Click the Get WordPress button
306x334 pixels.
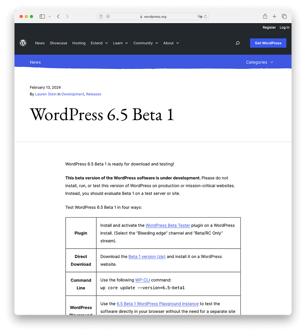click(x=268, y=43)
